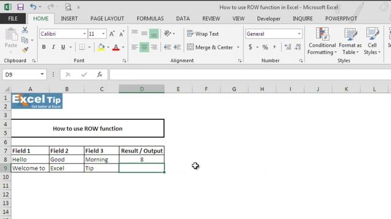391x219 pixels.
Task: Increase the font size
Action: [x=112, y=34]
